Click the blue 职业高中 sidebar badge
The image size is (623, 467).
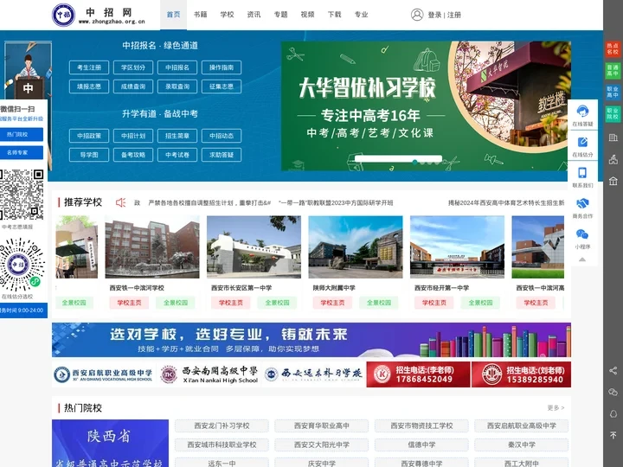click(613, 93)
